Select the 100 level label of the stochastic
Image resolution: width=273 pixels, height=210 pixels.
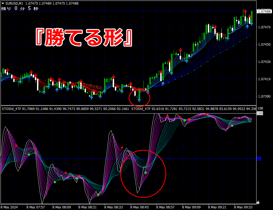pos(260,113)
